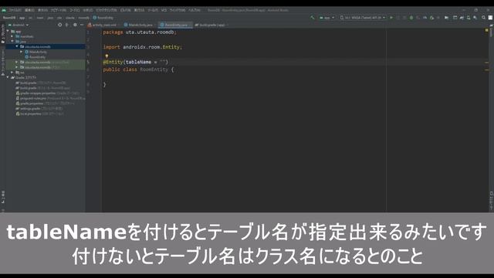
Task: Open the Navigate (ナビゲート) menu
Action: click(x=59, y=10)
